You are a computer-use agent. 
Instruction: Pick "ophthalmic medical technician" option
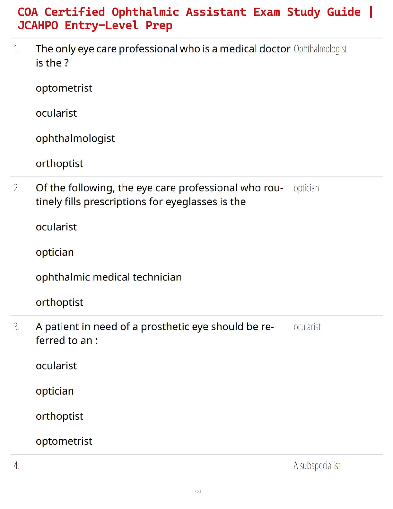109,277
